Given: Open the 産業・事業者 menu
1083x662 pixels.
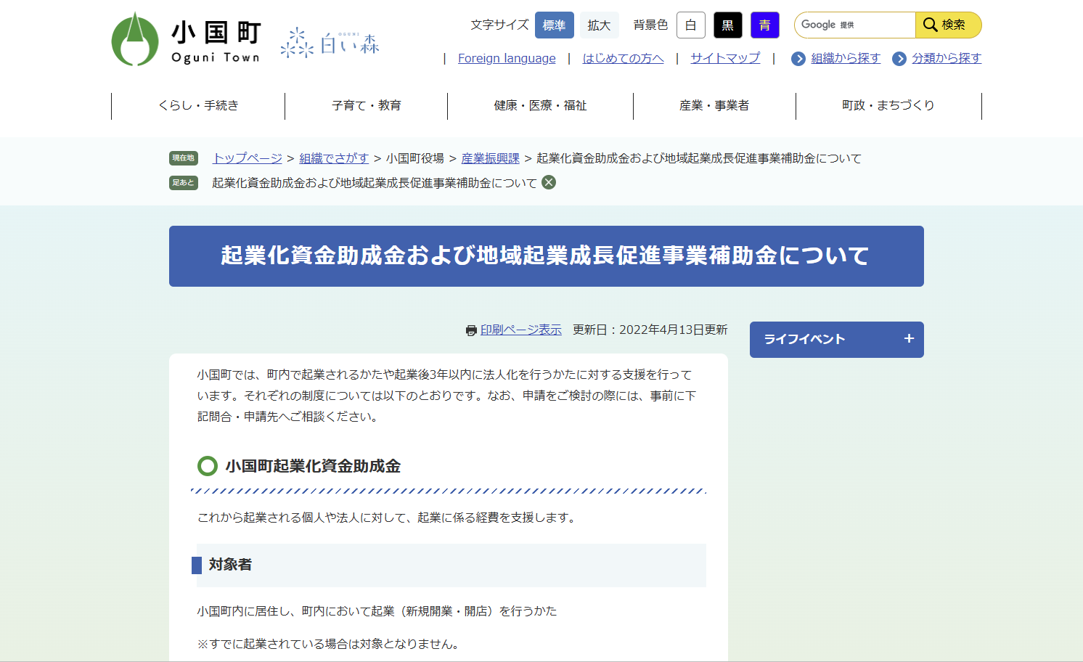Looking at the screenshot, I should 714,105.
